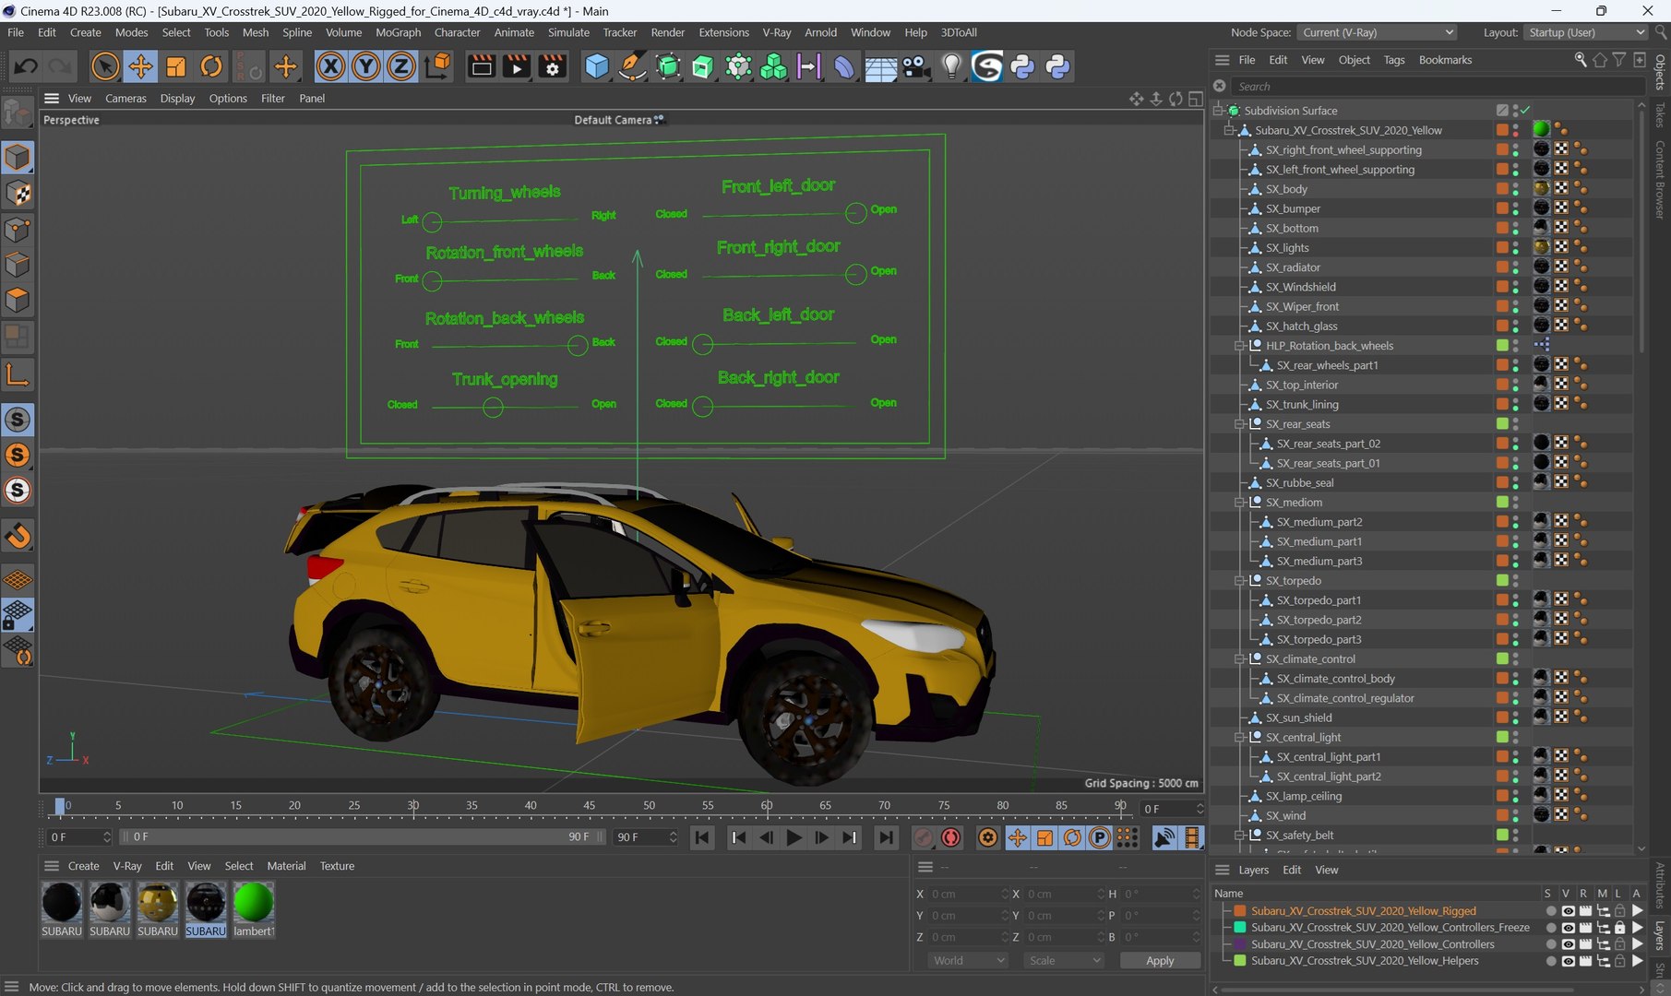The image size is (1671, 996).
Task: Toggle Autokeying button
Action: click(x=950, y=837)
